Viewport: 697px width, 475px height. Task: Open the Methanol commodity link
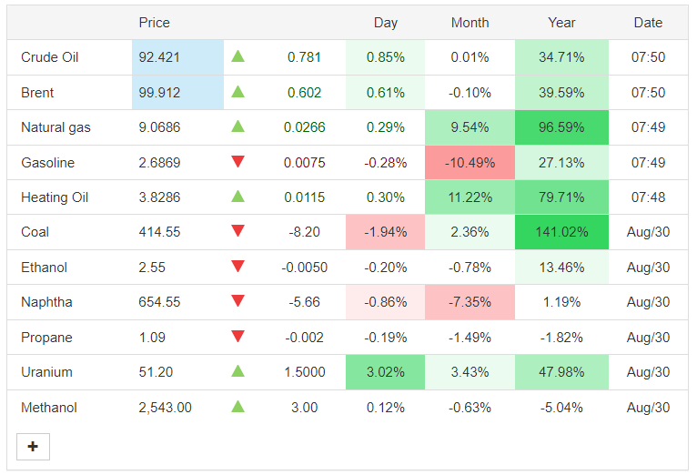pyautogui.click(x=49, y=408)
